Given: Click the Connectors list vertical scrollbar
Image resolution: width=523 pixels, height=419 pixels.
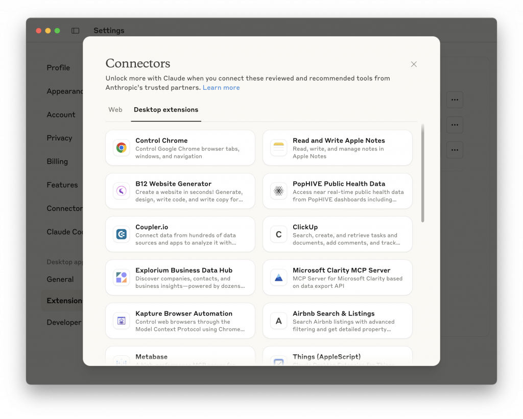Looking at the screenshot, I should [x=422, y=174].
